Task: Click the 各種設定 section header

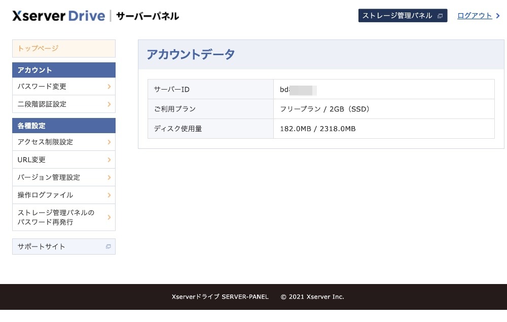Action: 63,126
